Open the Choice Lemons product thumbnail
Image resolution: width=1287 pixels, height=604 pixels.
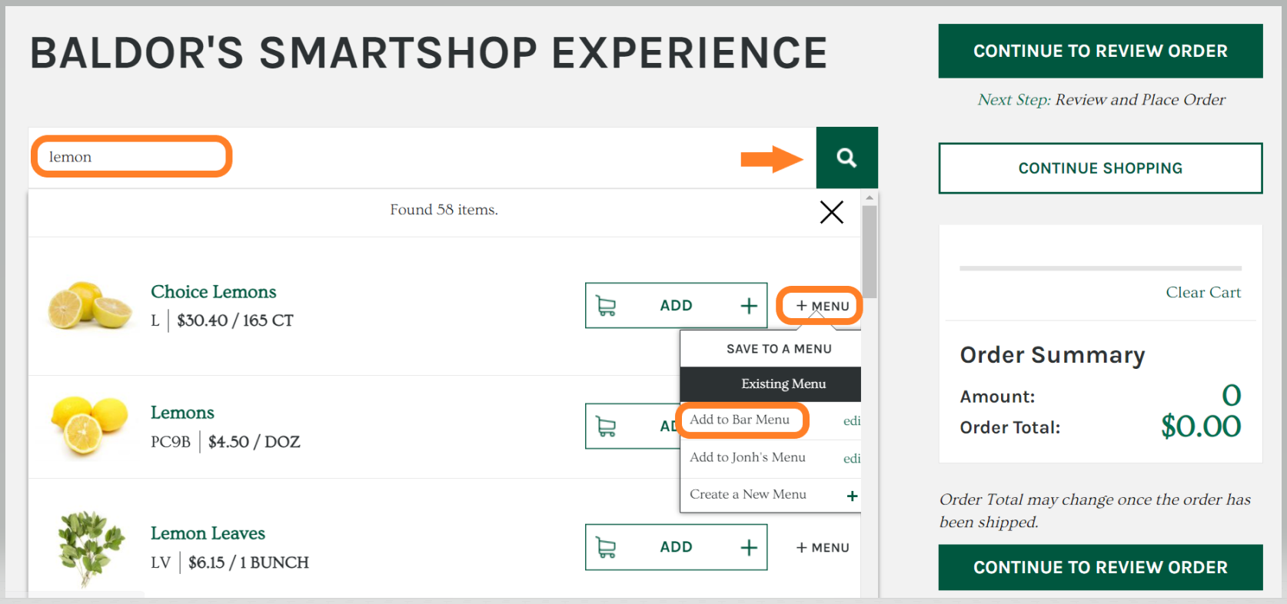click(x=89, y=305)
